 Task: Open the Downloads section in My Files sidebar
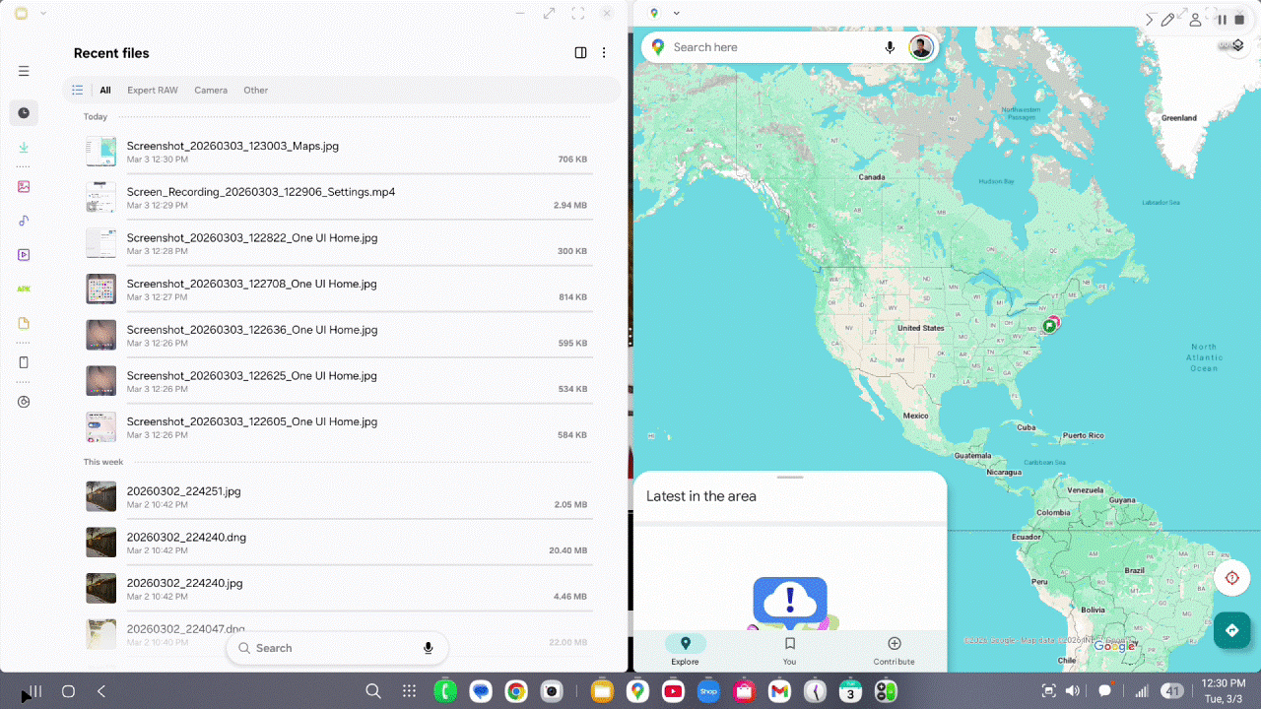coord(23,147)
